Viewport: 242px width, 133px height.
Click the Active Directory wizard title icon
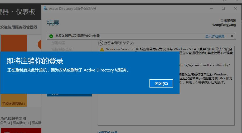(x=45, y=8)
